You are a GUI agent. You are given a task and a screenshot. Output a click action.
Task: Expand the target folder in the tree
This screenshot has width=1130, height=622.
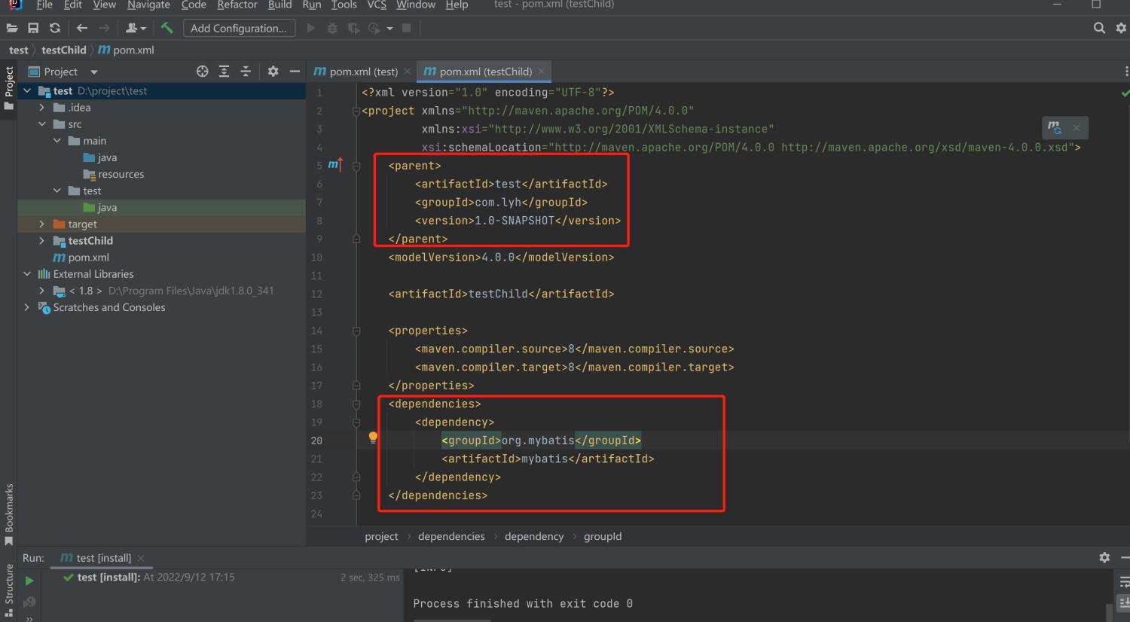click(42, 224)
